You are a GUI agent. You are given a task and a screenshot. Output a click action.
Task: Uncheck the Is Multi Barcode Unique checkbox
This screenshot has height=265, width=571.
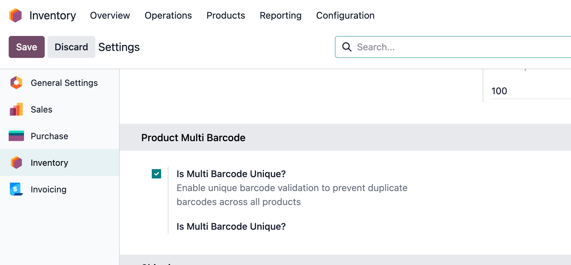pos(156,174)
